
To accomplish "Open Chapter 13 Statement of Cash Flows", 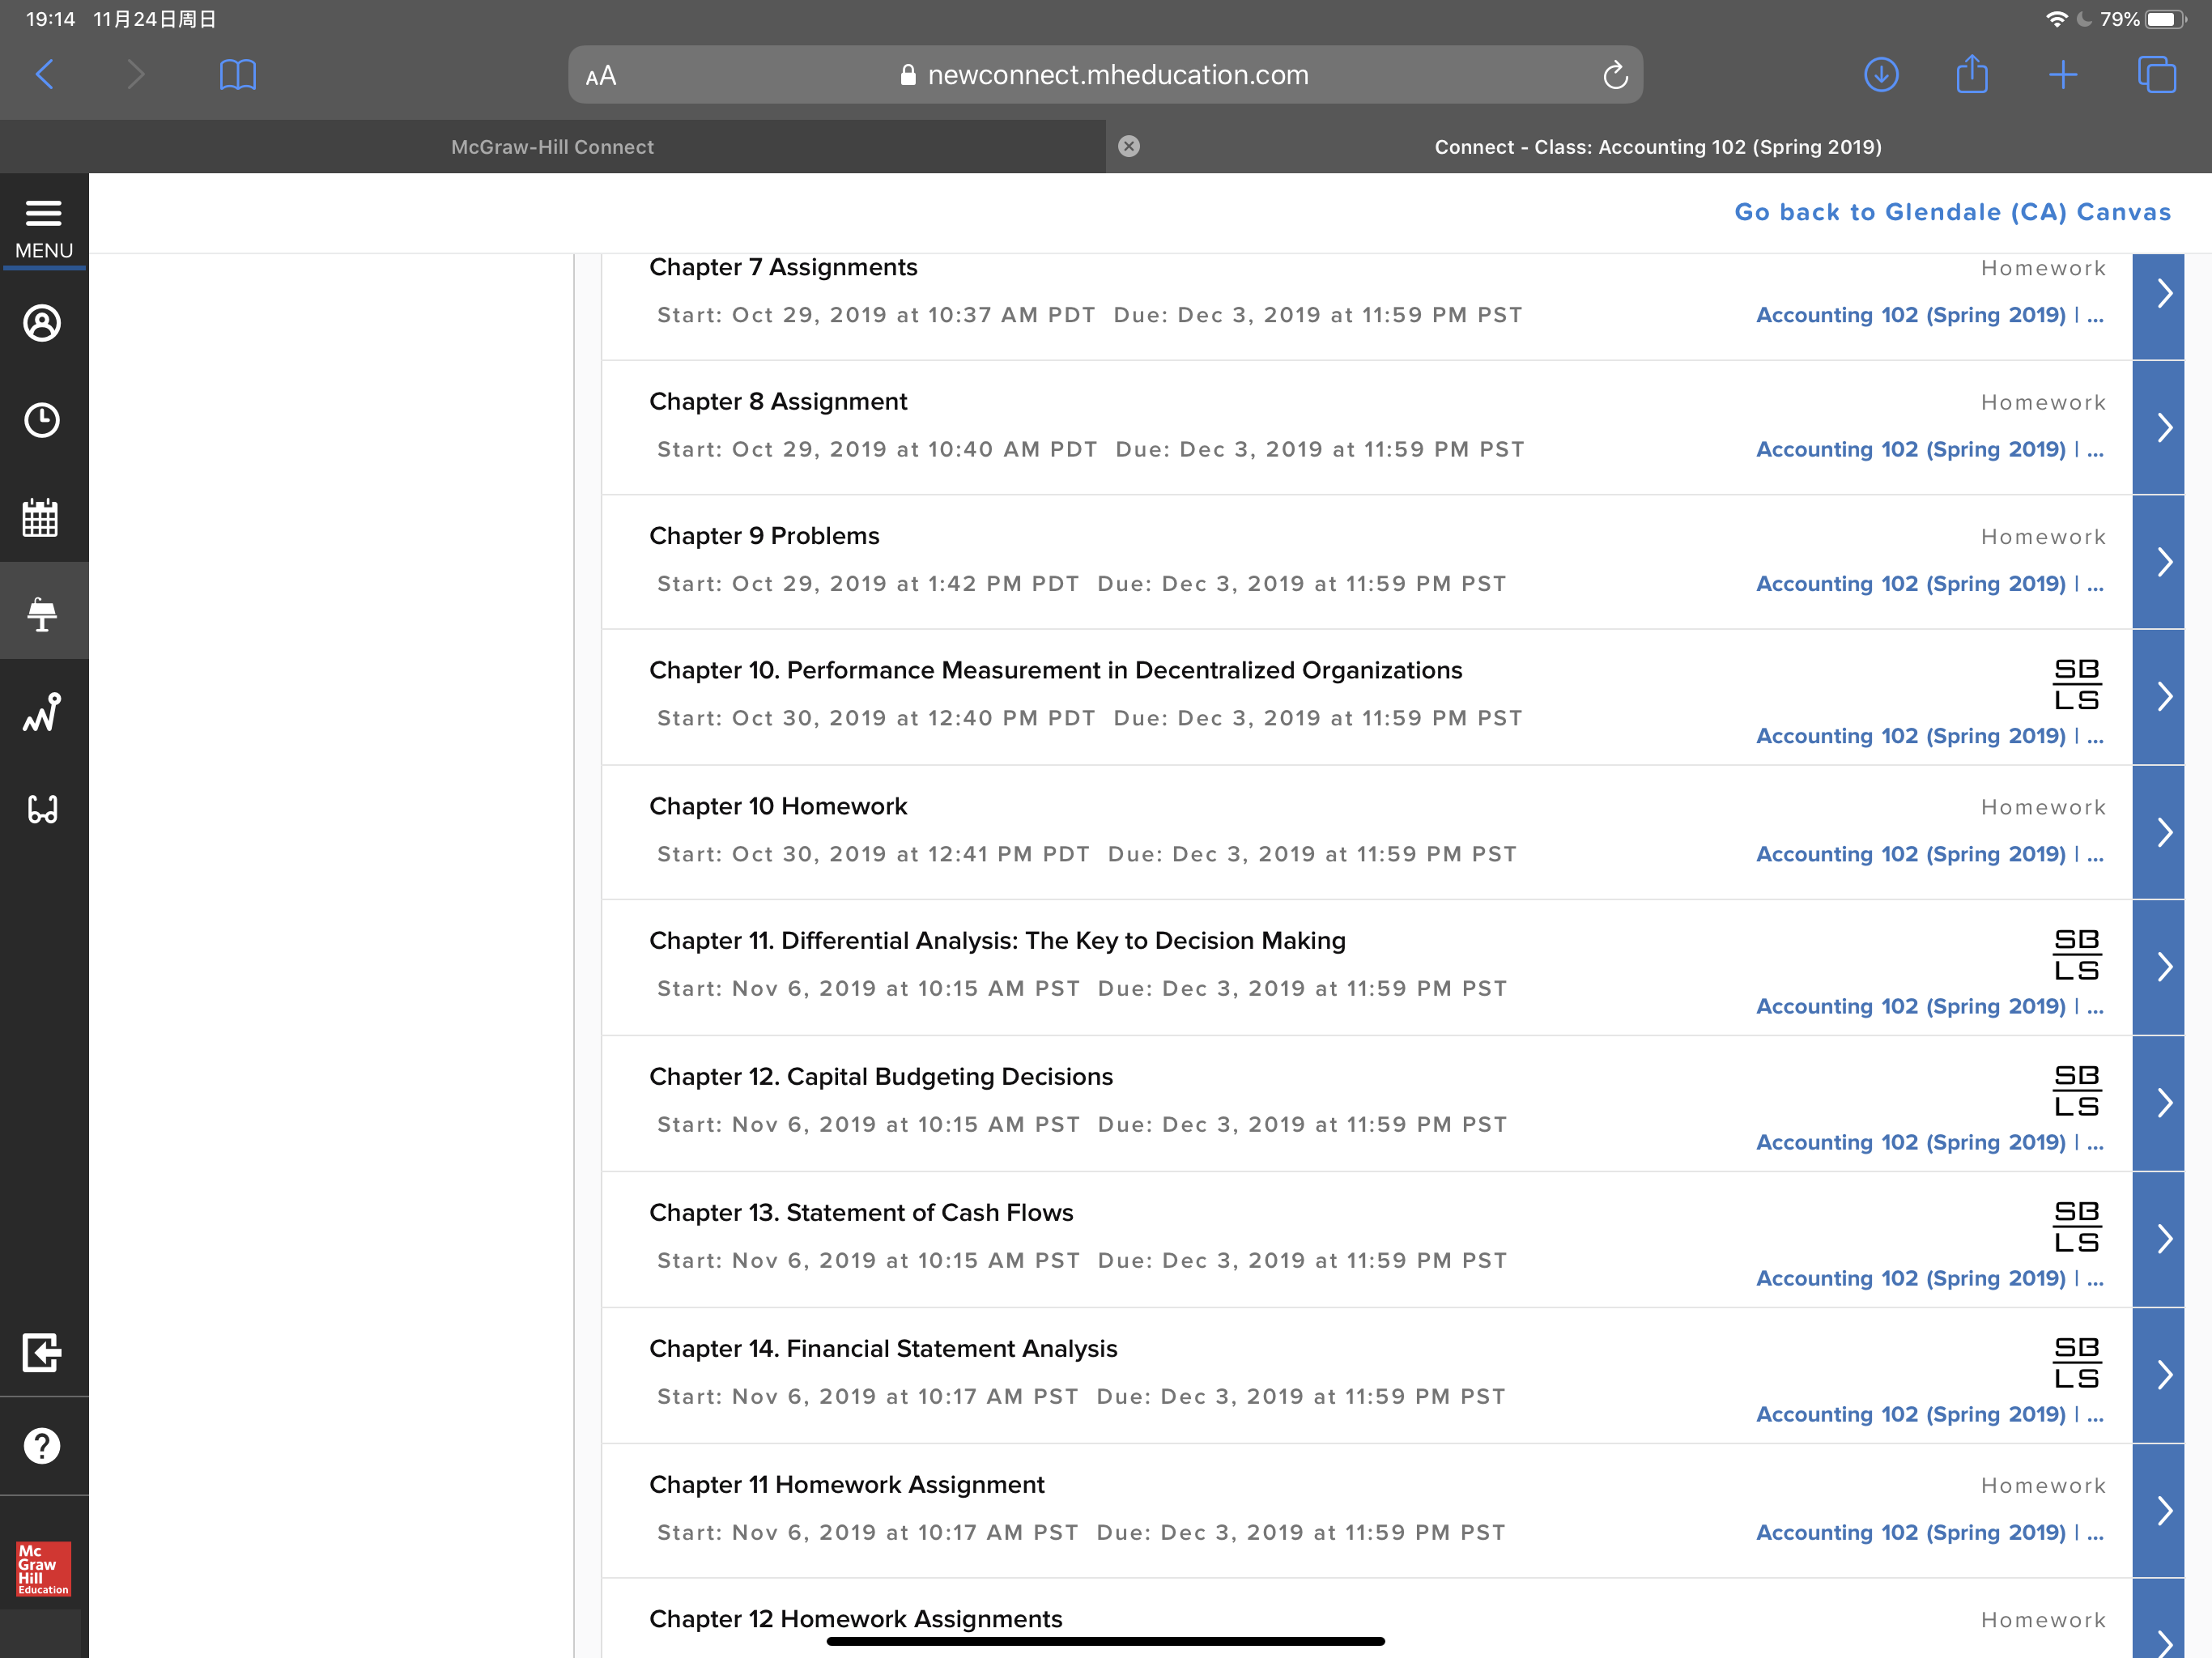I will 861,1212.
